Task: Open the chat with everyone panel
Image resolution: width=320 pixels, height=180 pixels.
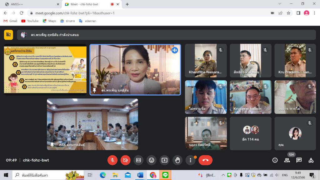Action: pyautogui.click(x=299, y=160)
